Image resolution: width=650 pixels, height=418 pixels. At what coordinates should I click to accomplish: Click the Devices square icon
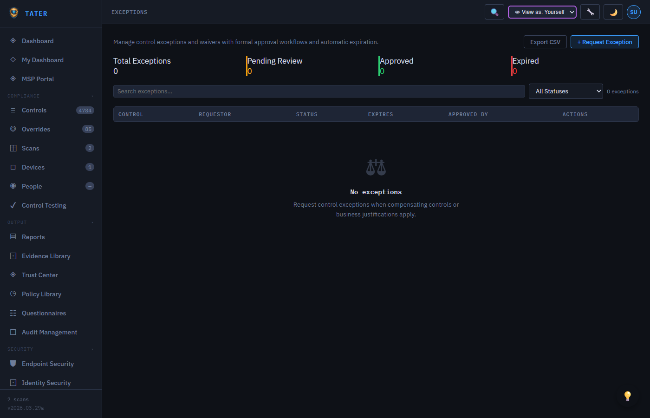coord(13,167)
